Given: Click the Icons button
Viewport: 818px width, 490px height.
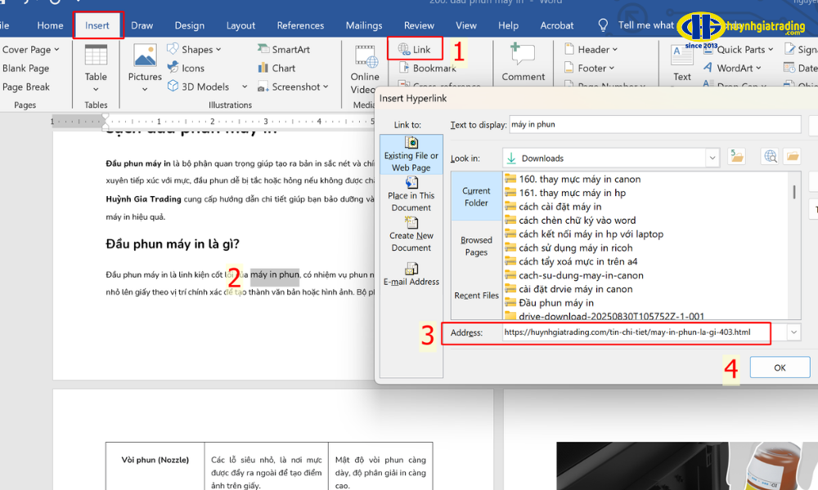Looking at the screenshot, I should click(x=187, y=69).
